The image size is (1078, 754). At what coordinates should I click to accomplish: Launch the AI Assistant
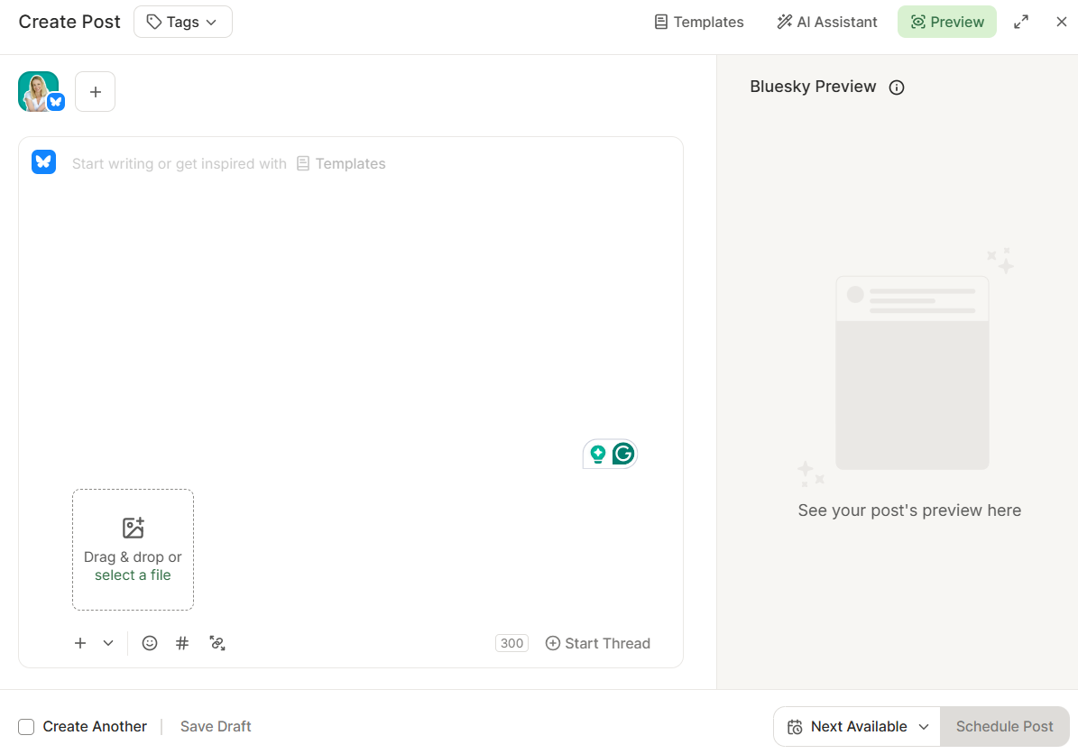(x=827, y=22)
